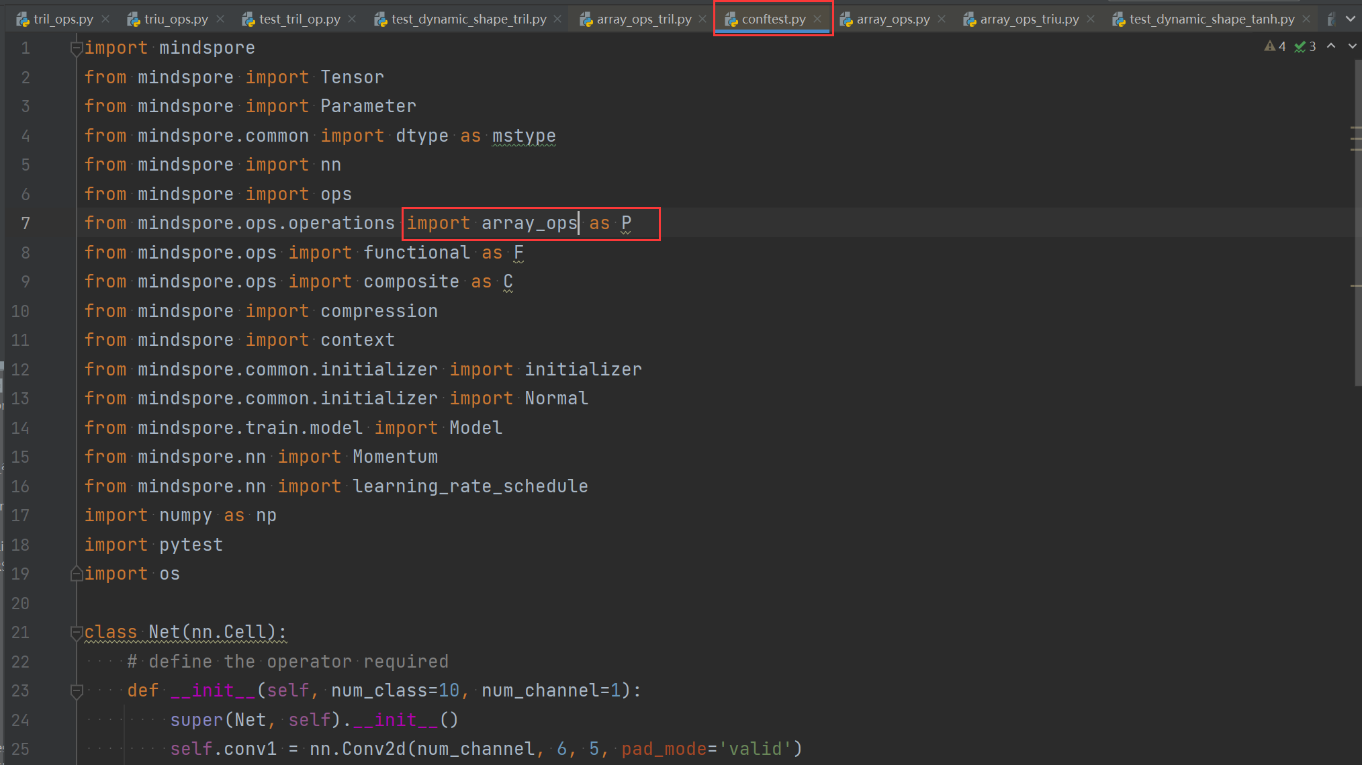The width and height of the screenshot is (1362, 765).
Task: Jump to next highlighted error arrow
Action: coord(1352,46)
